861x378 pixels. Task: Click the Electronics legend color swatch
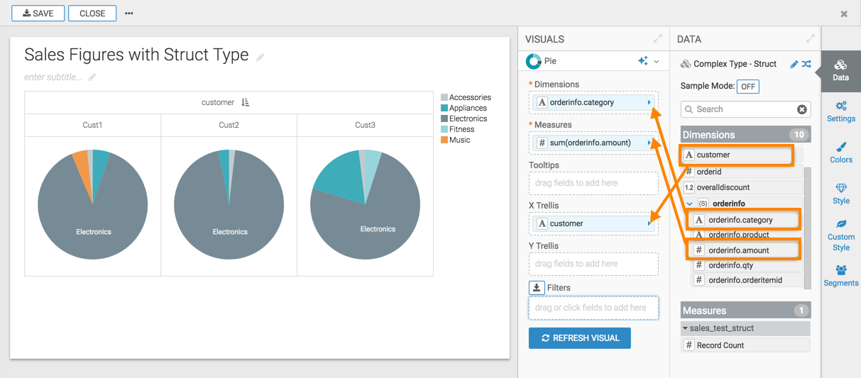[x=444, y=119]
